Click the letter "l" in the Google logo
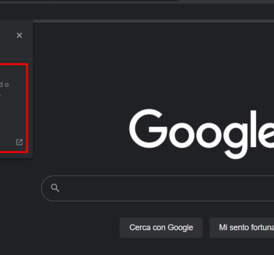This screenshot has width=274, height=255. [x=253, y=129]
